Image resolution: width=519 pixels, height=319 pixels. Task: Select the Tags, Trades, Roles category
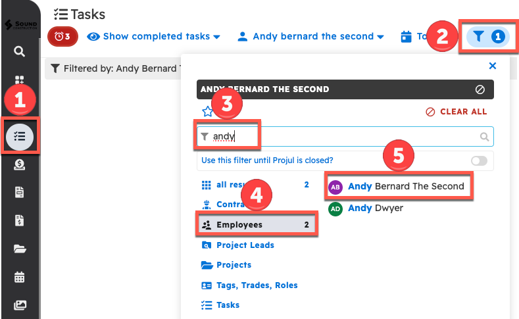coord(257,285)
